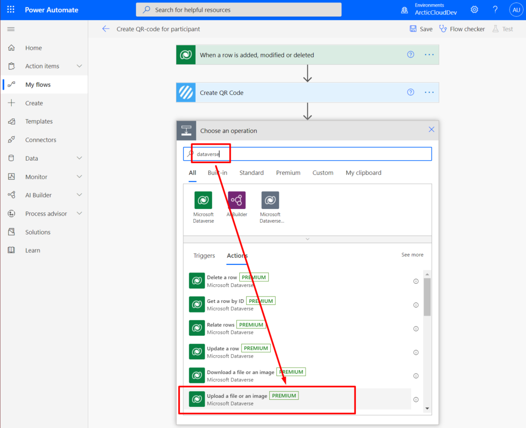The image size is (526, 428).
Task: Run the Flow checker
Action: pos(462,29)
